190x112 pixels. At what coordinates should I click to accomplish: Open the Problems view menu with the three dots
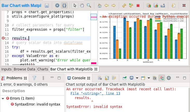pos(43,78)
